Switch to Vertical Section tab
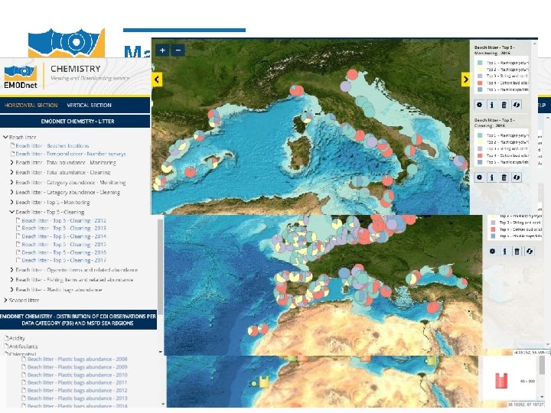Image resolution: width=551 pixels, height=413 pixels. pos(89,105)
